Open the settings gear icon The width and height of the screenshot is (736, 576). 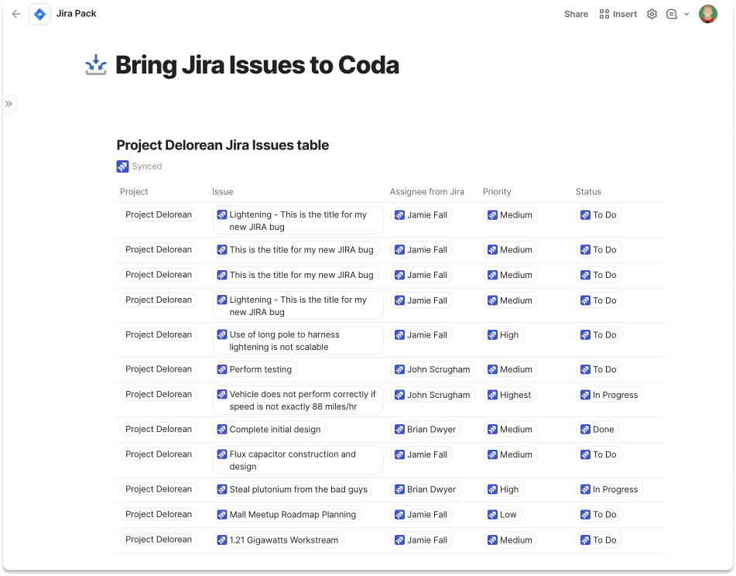tap(652, 14)
